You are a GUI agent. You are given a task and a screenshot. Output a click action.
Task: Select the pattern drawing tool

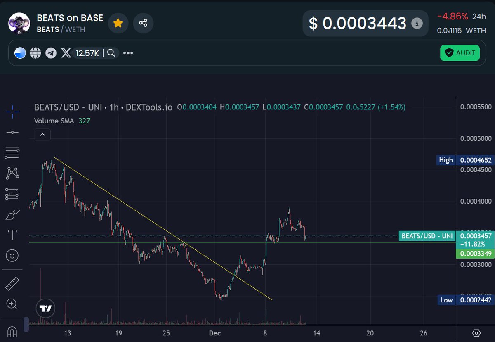point(12,173)
